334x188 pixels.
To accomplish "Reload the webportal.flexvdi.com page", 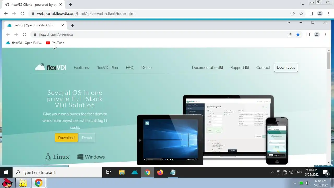I will pos(22,14).
